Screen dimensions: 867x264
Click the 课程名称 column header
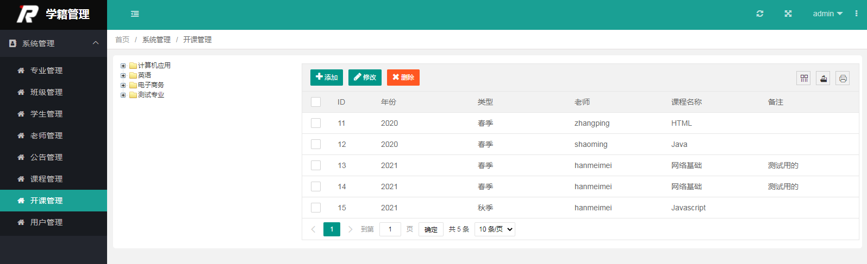point(687,102)
